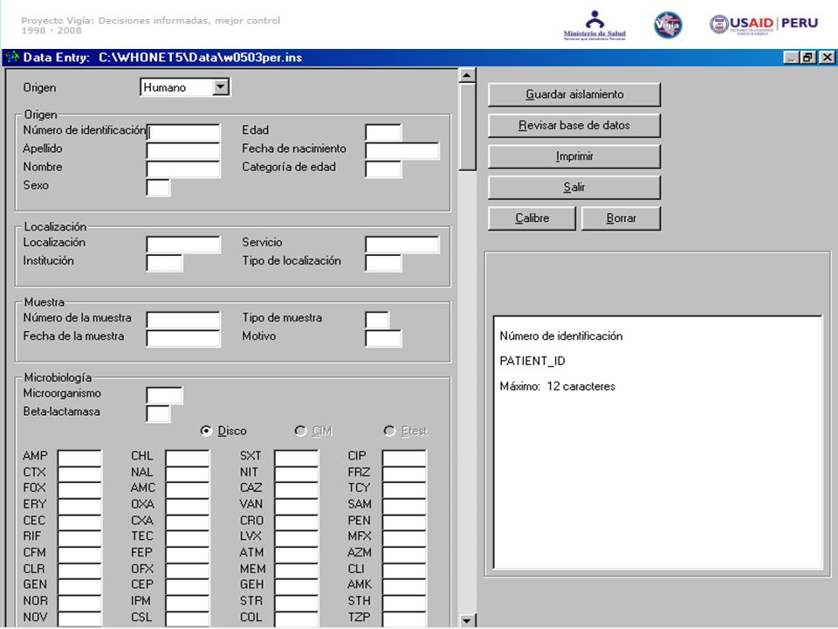Click the AMK antibiotic field
This screenshot has width=838, height=629.
pos(404,586)
